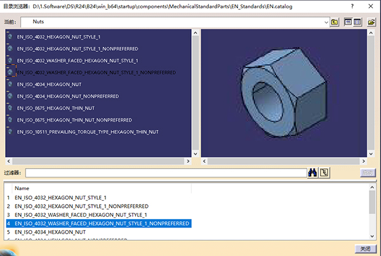The height and width of the screenshot is (256, 381).
Task: Click the Name column header
Action: click(x=22, y=188)
